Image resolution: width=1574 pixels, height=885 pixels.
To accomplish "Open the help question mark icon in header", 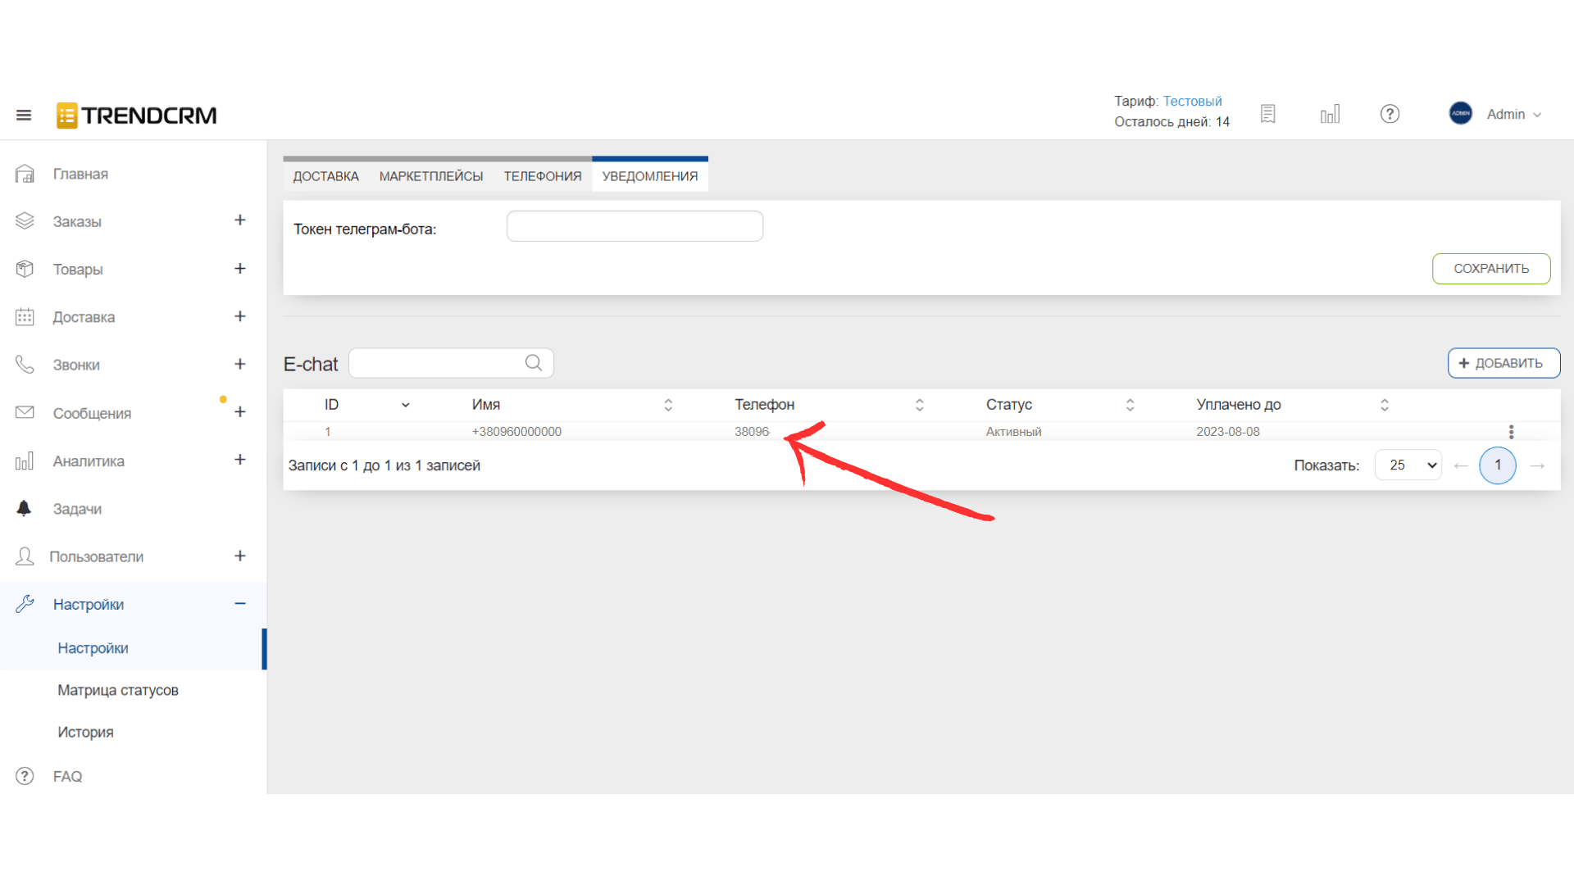I will click(1390, 114).
